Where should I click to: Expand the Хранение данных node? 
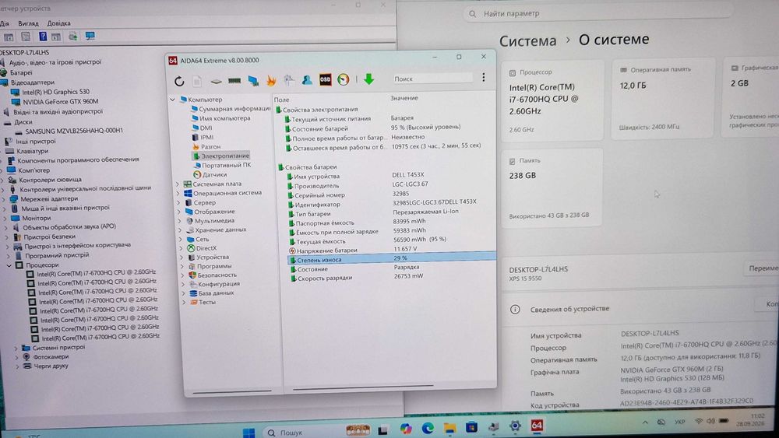tap(181, 230)
